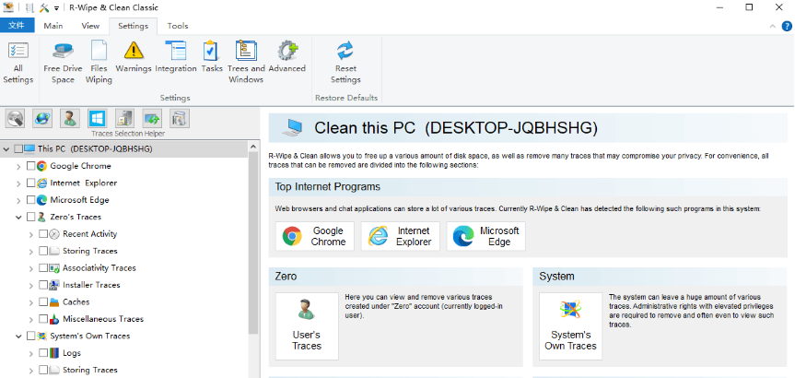Check the Miscellaneous Traces checkbox
This screenshot has width=795, height=378.
[x=43, y=319]
